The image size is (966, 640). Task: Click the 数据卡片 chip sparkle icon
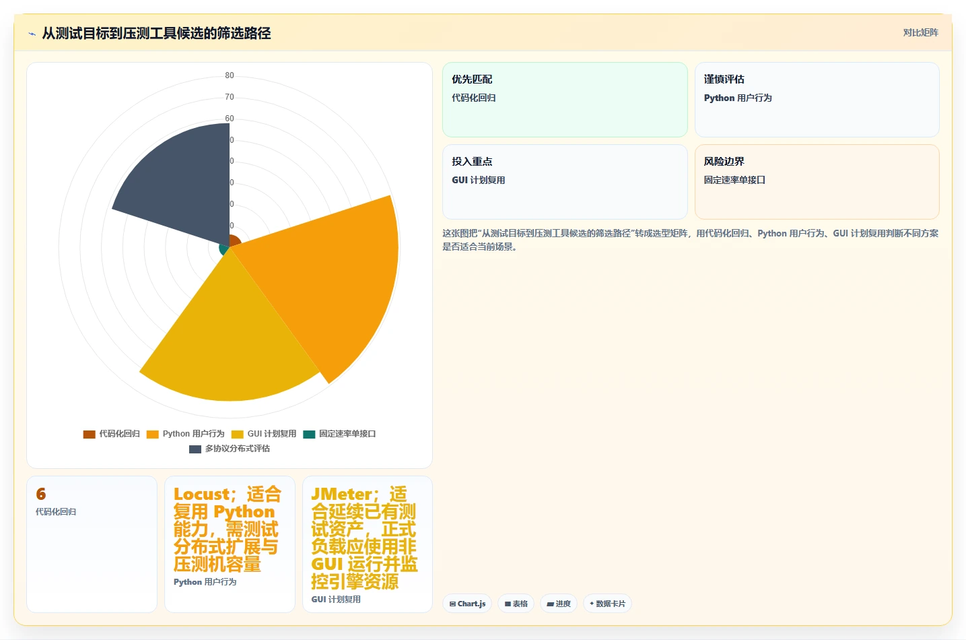[x=592, y=604]
